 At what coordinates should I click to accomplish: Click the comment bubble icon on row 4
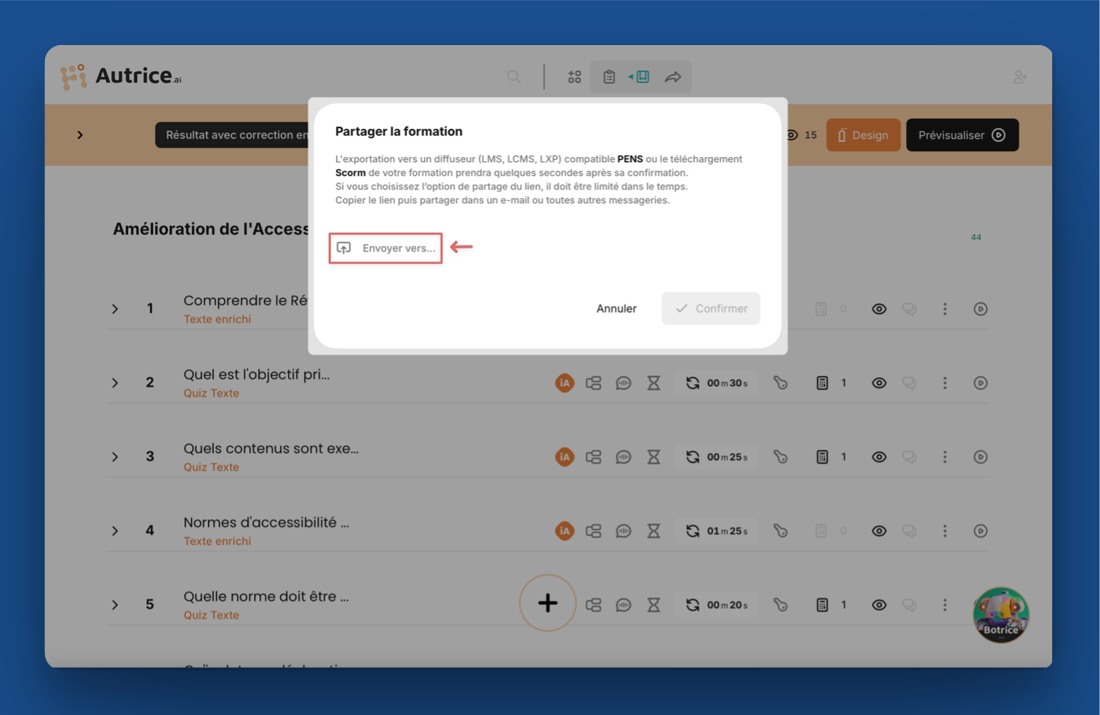tap(623, 531)
